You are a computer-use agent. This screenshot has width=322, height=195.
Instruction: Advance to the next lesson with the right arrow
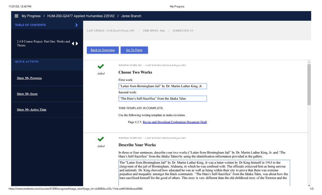[76, 43]
